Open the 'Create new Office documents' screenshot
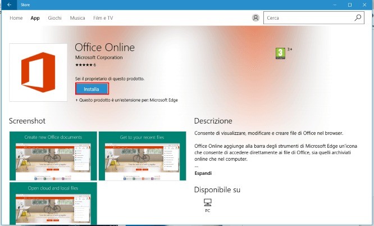374x226 pixels. click(53, 156)
